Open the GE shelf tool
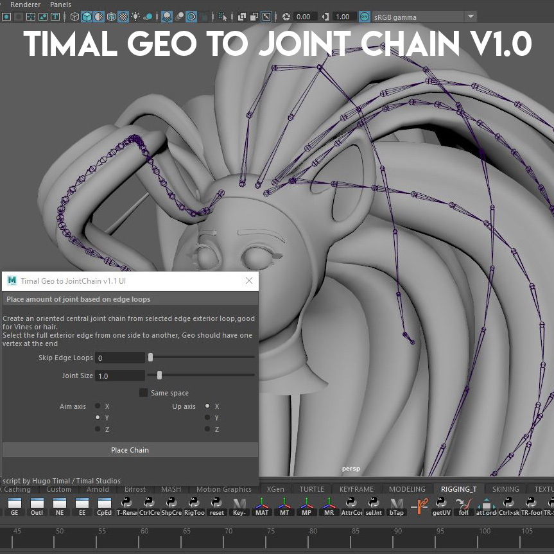This screenshot has width=554, height=554. [x=15, y=506]
